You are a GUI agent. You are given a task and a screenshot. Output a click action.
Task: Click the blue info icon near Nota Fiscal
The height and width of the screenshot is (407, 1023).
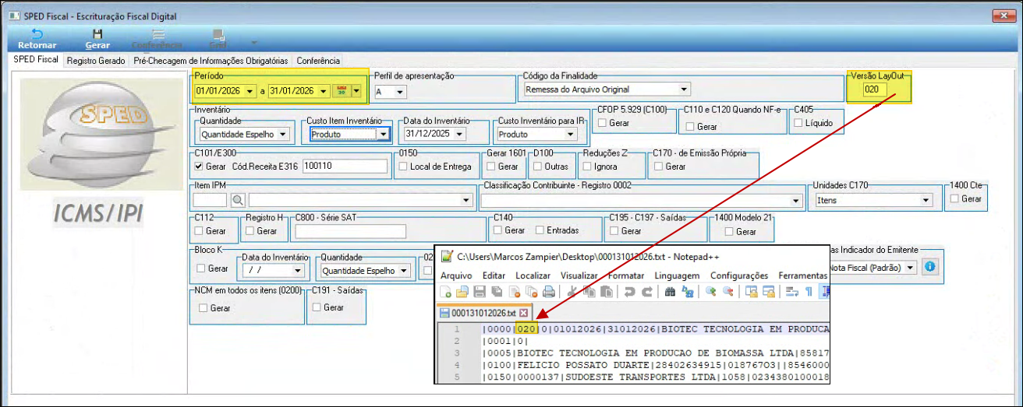click(x=929, y=267)
